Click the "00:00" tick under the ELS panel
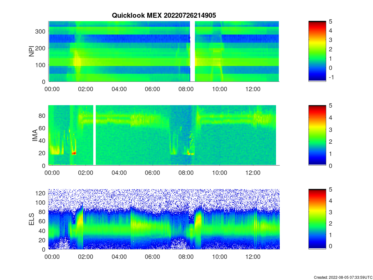The image size is (373, 280). tap(52, 257)
